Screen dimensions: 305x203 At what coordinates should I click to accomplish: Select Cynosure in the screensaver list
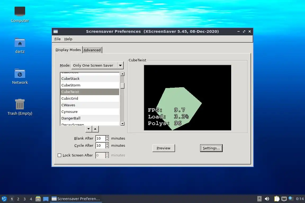click(x=90, y=112)
